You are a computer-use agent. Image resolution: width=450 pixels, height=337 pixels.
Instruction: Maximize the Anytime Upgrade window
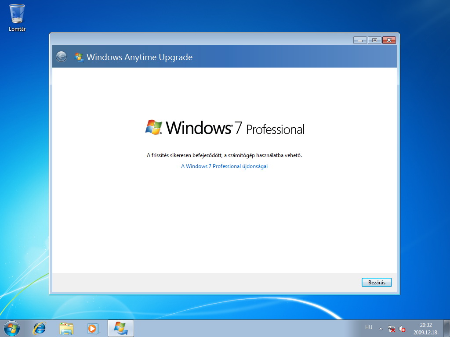(x=374, y=40)
